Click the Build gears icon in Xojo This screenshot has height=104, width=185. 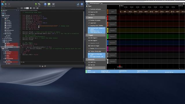(x=39, y=4)
